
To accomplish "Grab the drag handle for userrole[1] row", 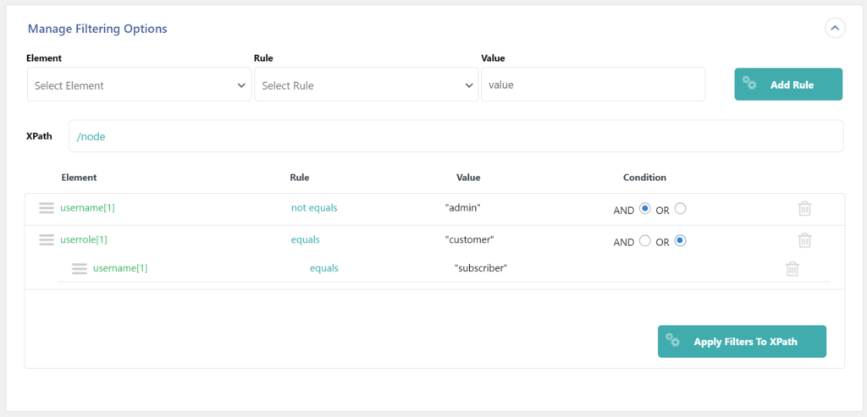I will (x=47, y=240).
